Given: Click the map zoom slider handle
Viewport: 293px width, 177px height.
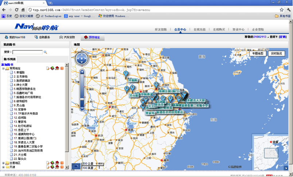Looking at the screenshot, I should pos(82,99).
